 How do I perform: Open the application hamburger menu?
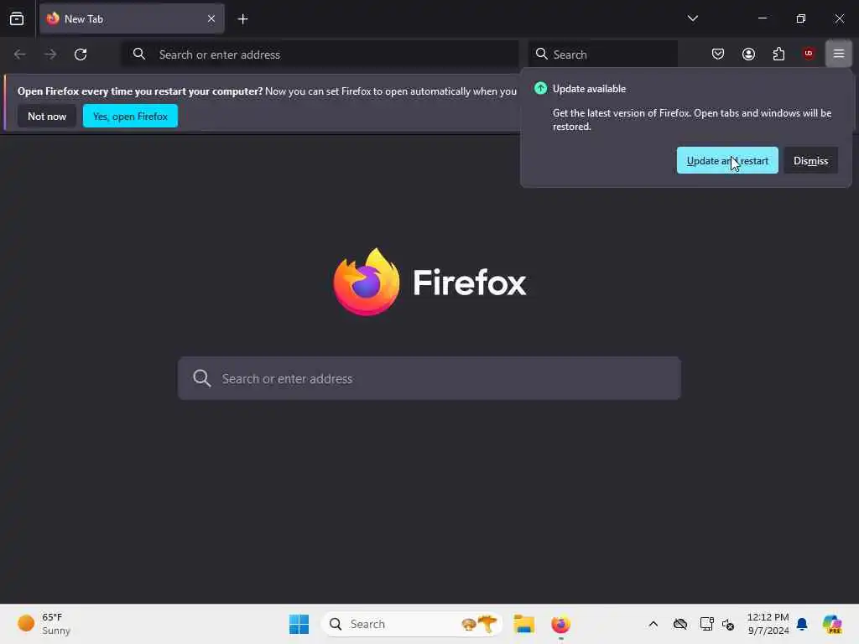tap(838, 54)
